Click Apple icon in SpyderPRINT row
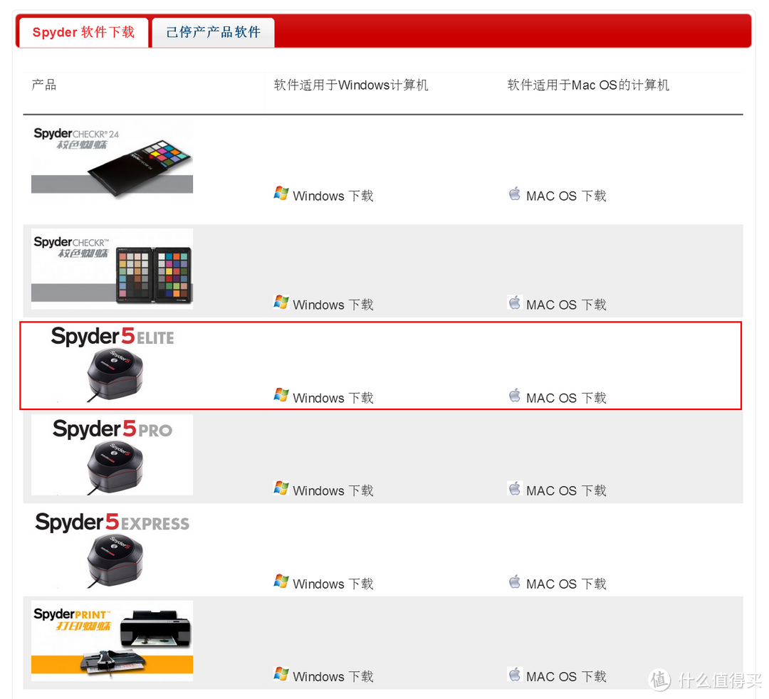This screenshot has width=769, height=699. pyautogui.click(x=515, y=674)
